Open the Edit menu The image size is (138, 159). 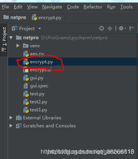18,7
